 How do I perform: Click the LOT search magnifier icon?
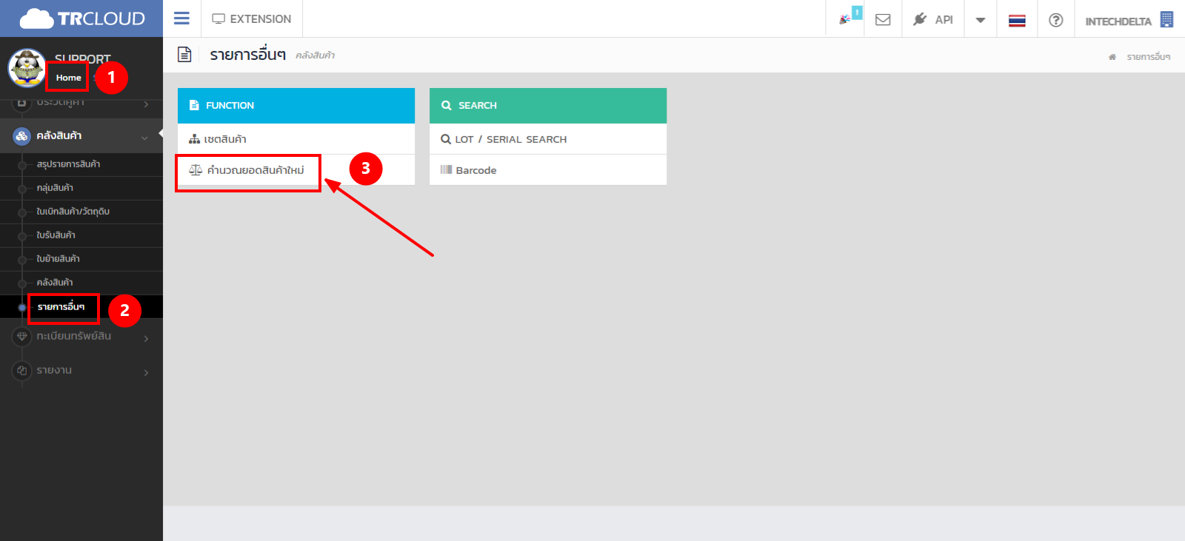click(446, 139)
